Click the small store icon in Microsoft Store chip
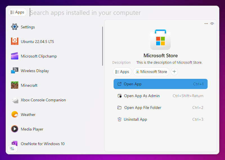This screenshot has height=160, width=225. tap(138, 72)
